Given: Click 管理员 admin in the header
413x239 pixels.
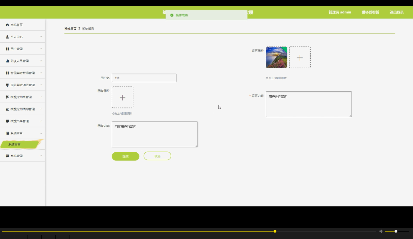Looking at the screenshot, I should pyautogui.click(x=340, y=12).
